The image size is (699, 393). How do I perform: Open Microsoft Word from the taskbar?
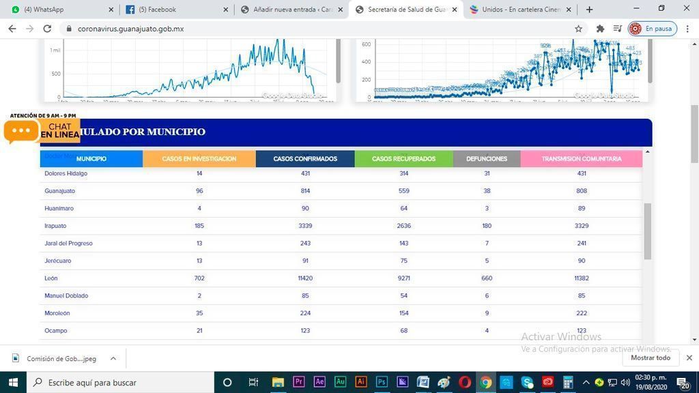423,382
